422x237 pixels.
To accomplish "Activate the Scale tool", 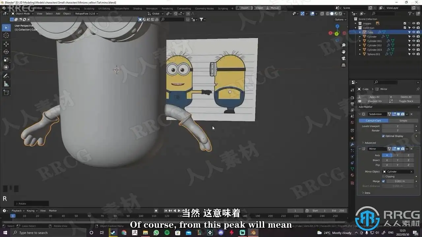I will 6,60.
